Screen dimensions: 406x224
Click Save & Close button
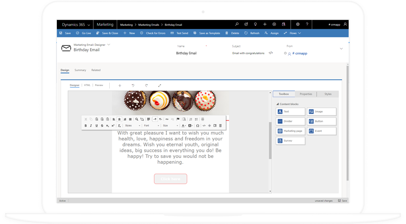point(107,33)
